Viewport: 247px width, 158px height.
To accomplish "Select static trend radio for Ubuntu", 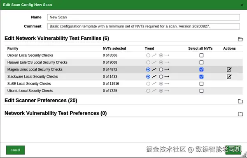I will [x=161, y=91].
